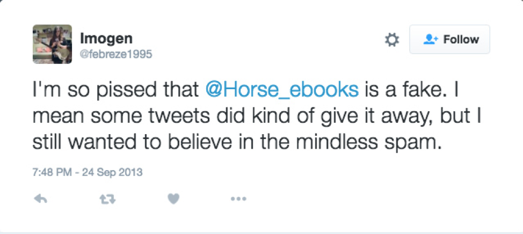This screenshot has width=523, height=234.
Task: Open the profile via the name Imogen
Action: (106, 39)
